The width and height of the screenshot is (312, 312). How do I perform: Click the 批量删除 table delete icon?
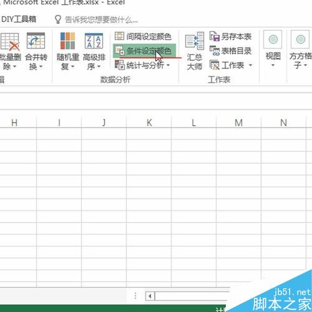coord(10,42)
